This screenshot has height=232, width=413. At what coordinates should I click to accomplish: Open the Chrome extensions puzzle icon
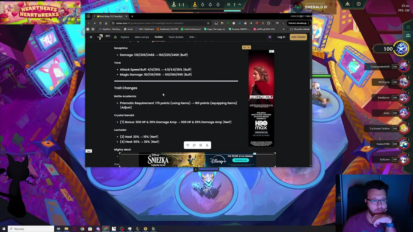coord(268,23)
